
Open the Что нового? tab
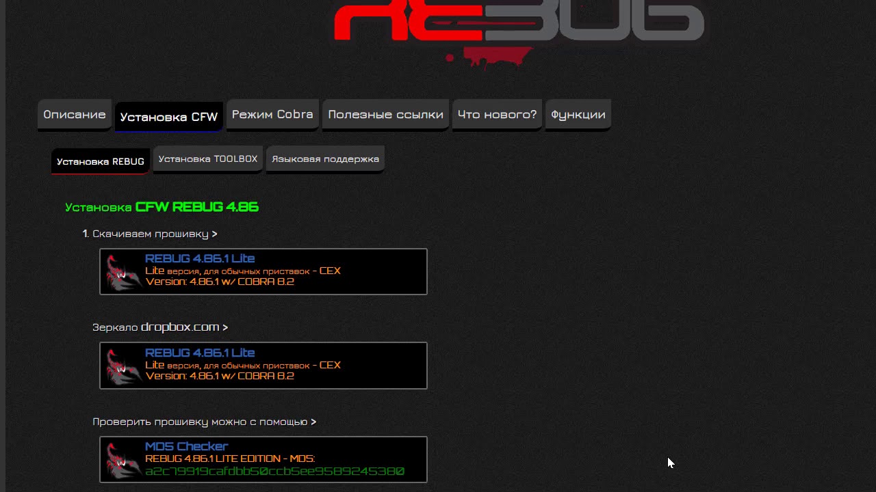[497, 115]
